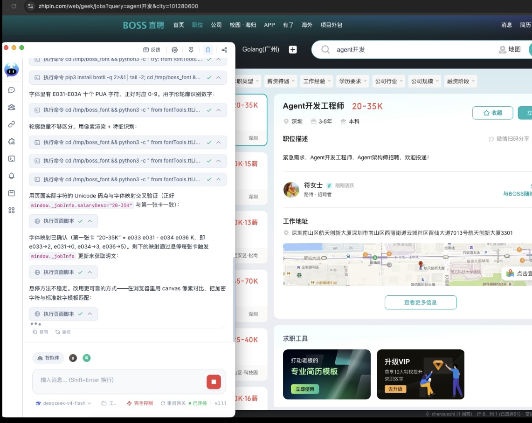Screen dimensions: 532x423
Task: Open the deepseek-v4-flash model dropdown
Action: 63,403
